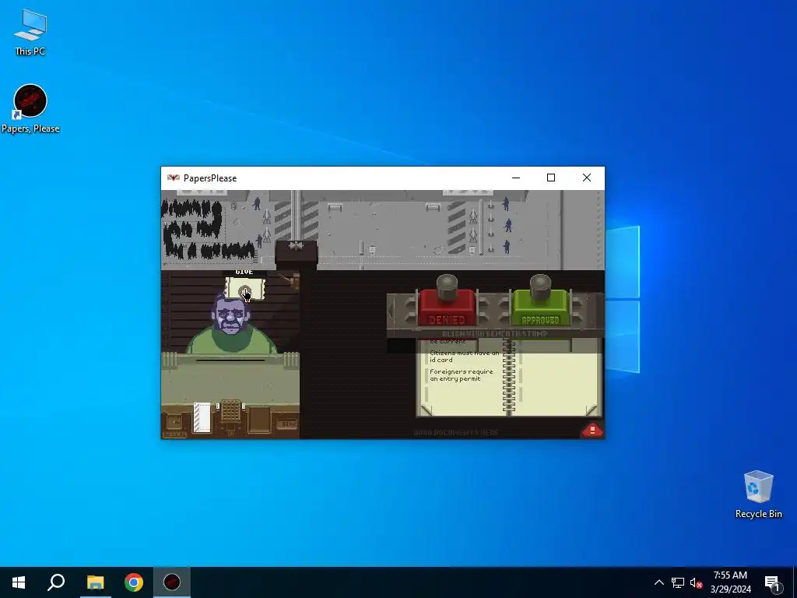Launch Google Chrome from the taskbar
This screenshot has width=797, height=598.
(x=134, y=582)
